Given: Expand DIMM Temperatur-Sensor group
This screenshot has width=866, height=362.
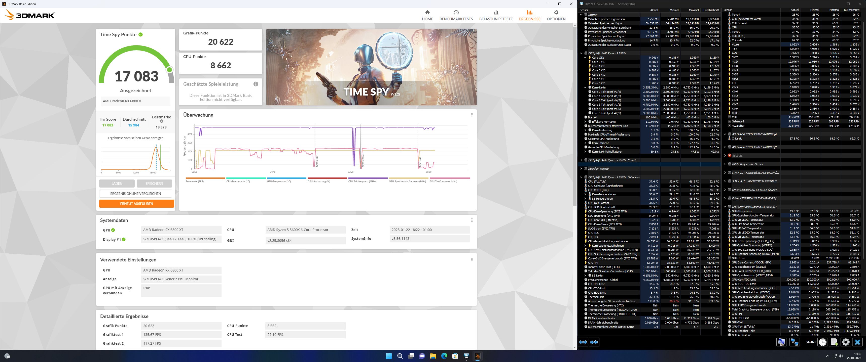Looking at the screenshot, I should 725,164.
